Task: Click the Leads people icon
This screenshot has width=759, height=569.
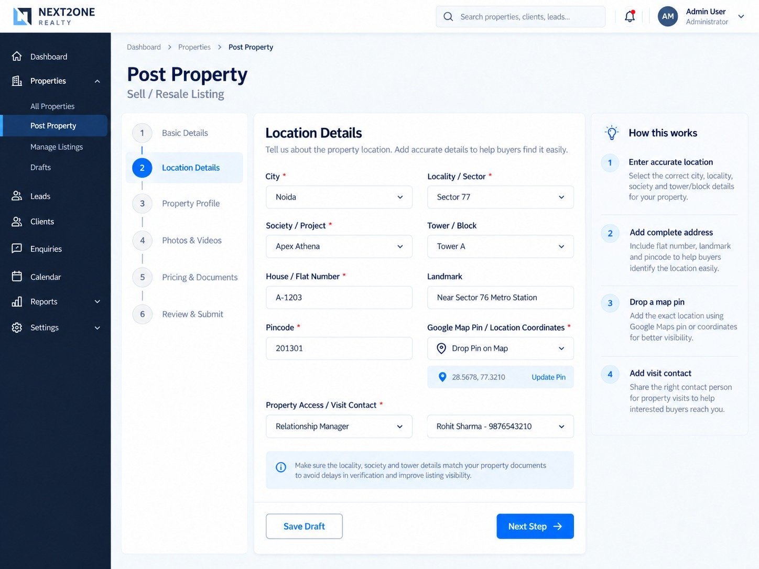Action: [x=17, y=196]
